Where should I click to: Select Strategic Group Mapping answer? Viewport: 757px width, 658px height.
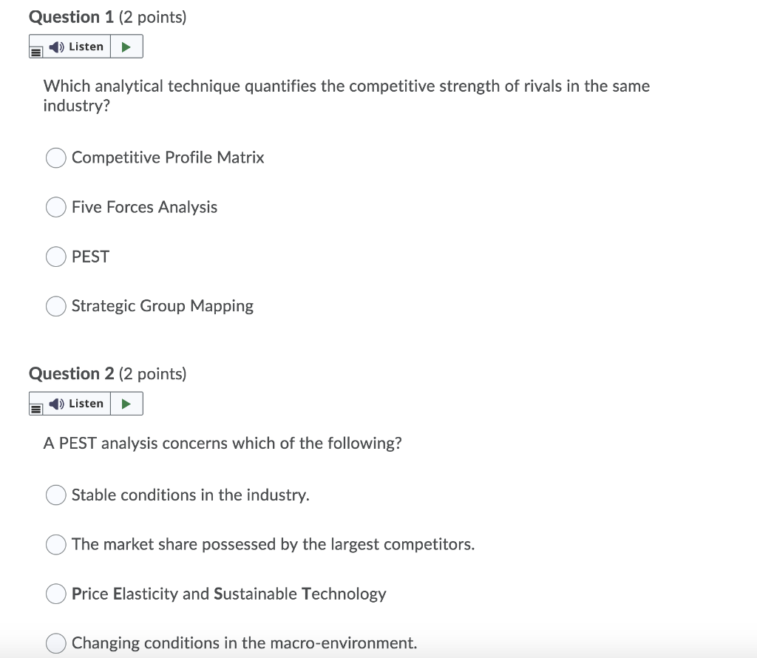pyautogui.click(x=55, y=306)
